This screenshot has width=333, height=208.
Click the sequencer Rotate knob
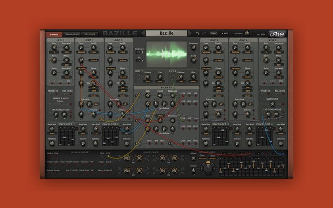coord(194,171)
